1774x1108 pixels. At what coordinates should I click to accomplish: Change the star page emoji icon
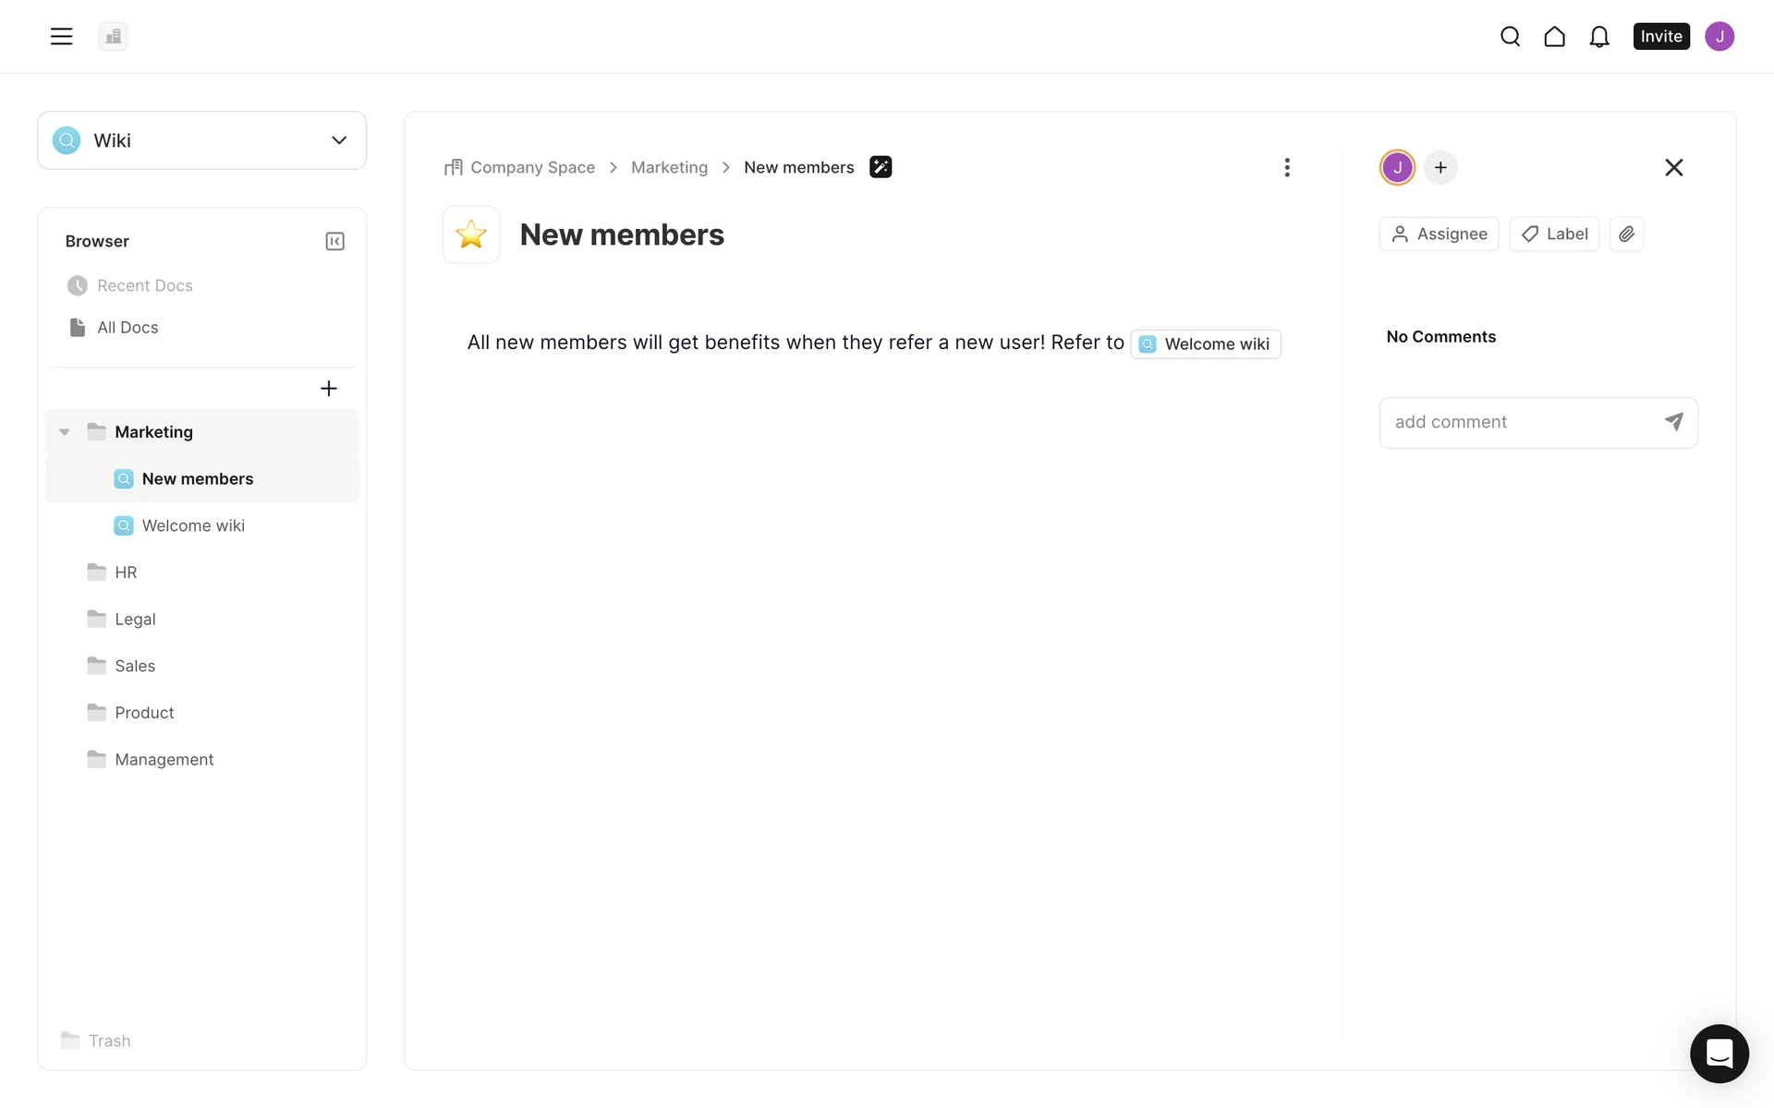coord(471,235)
